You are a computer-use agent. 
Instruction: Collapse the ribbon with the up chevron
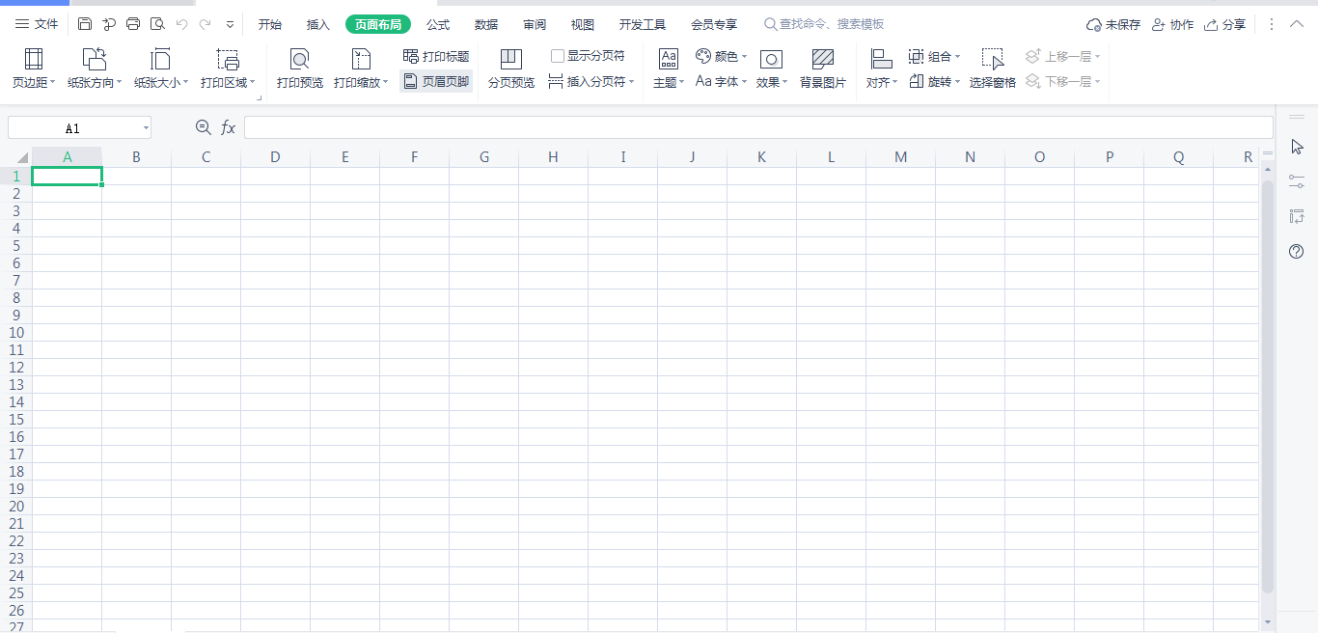coord(1297,24)
